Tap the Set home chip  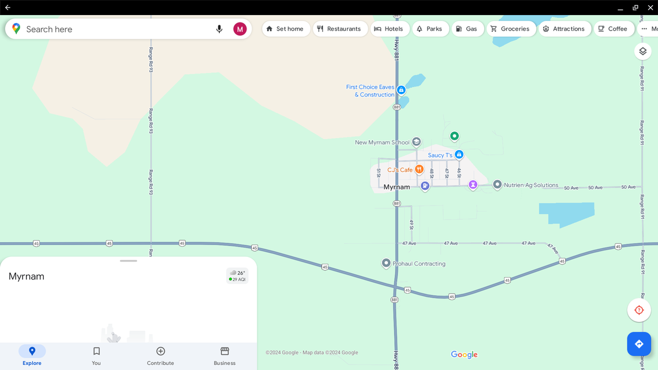[x=286, y=29]
